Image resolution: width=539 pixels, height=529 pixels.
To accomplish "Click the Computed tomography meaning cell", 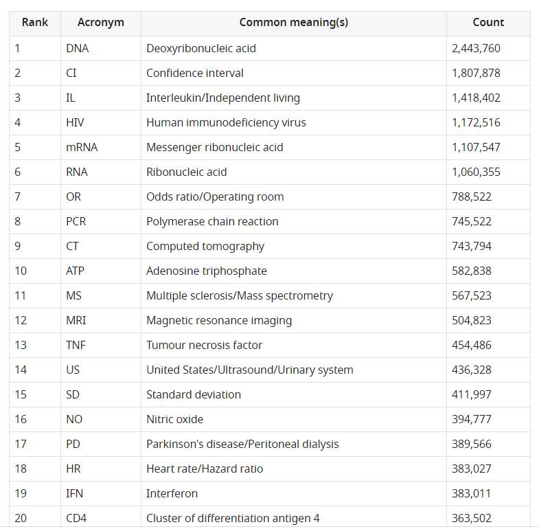I will [294, 247].
